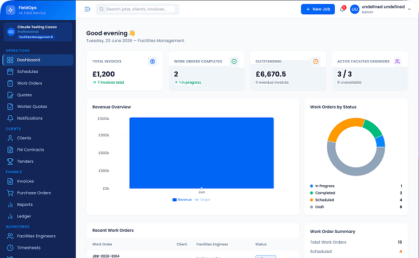419x258 pixels.
Task: Click the sidebar Notifications bell icon
Action: [10, 118]
